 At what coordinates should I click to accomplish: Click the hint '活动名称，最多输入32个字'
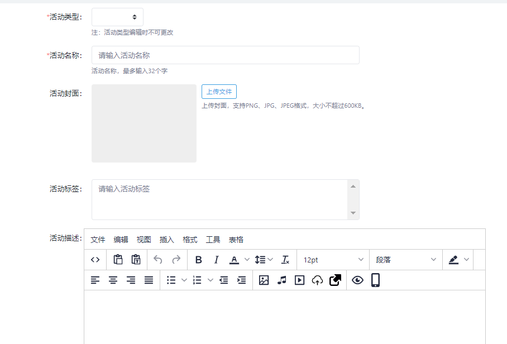coord(130,71)
